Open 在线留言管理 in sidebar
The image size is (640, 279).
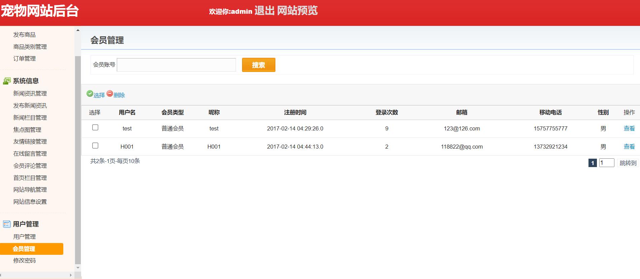click(x=30, y=154)
